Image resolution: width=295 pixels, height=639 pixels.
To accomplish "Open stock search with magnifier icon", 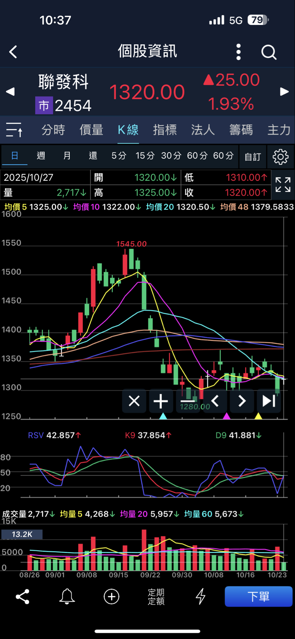I will point(269,52).
